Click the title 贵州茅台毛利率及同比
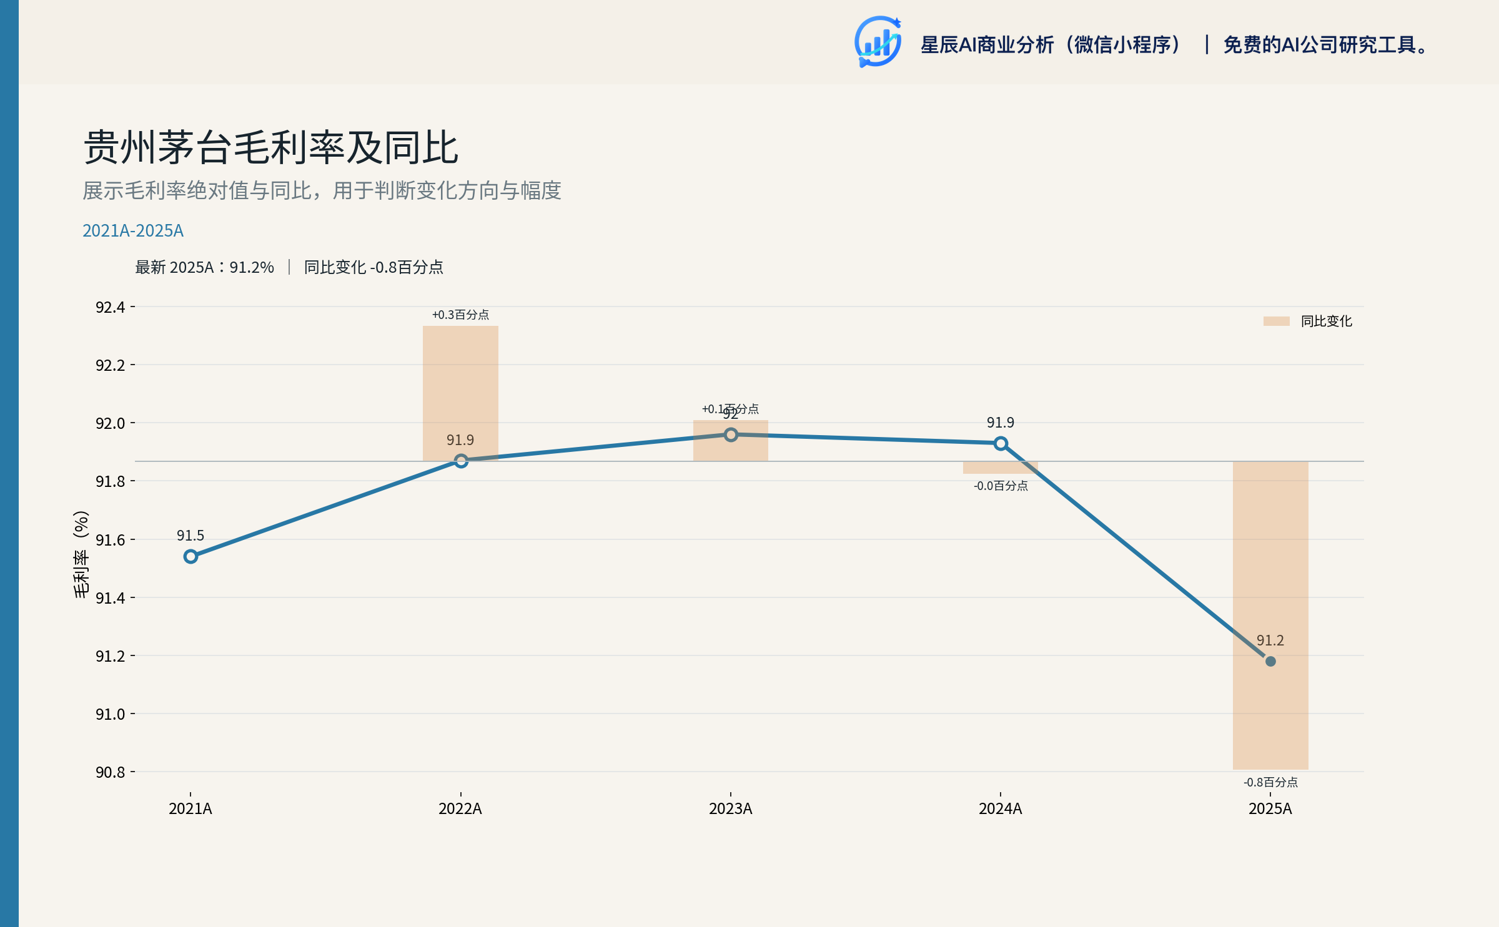This screenshot has width=1499, height=927. click(270, 148)
